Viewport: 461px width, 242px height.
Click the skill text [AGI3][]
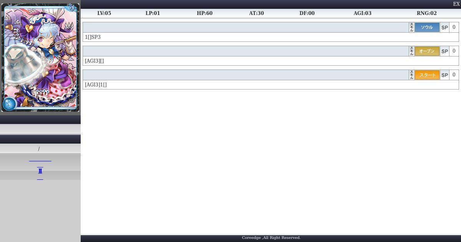coord(94,61)
